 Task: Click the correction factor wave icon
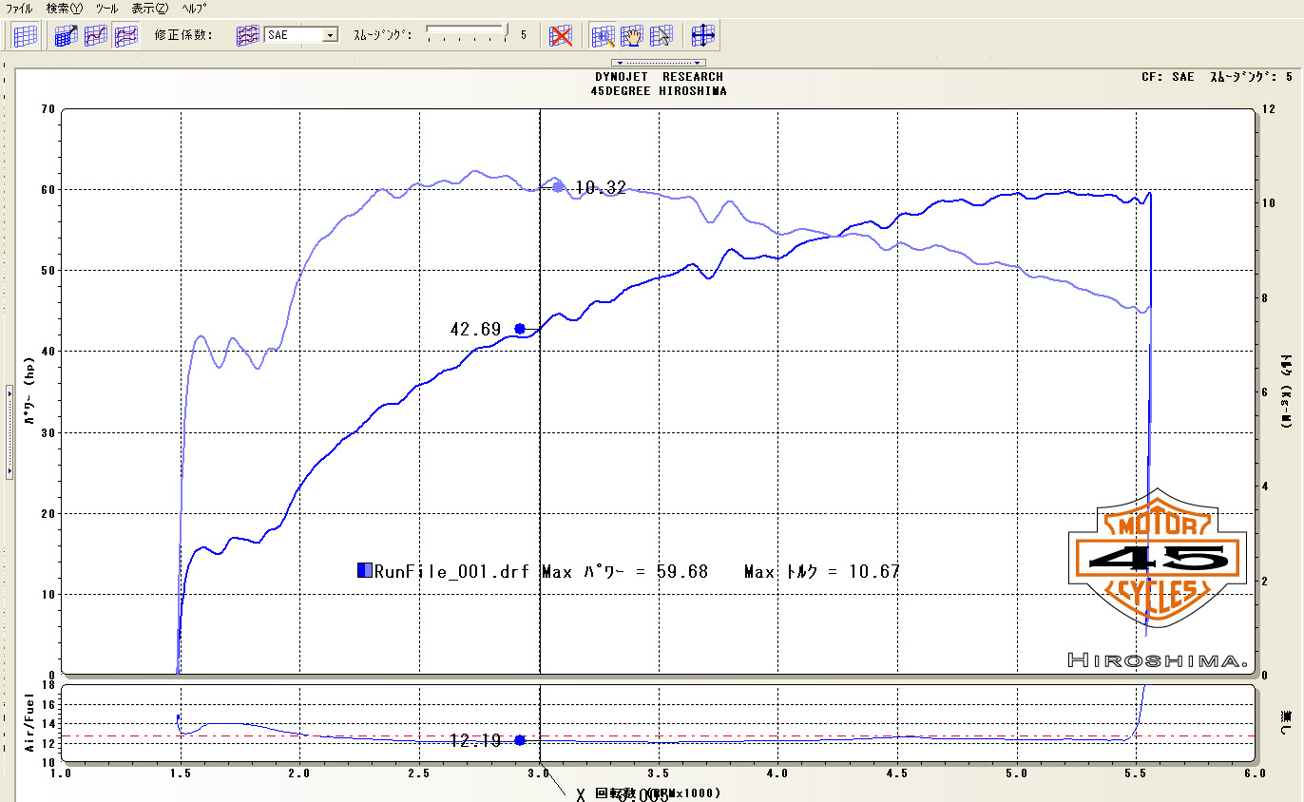247,36
